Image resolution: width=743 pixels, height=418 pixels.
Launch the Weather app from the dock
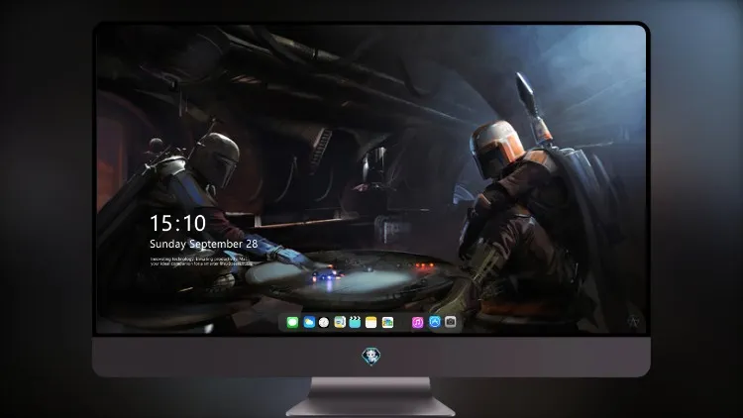309,322
